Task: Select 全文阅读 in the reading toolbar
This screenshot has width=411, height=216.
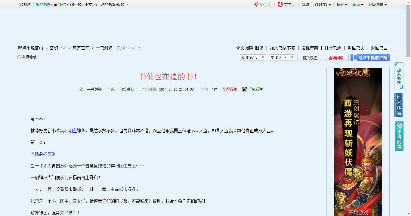Action: 244,48
